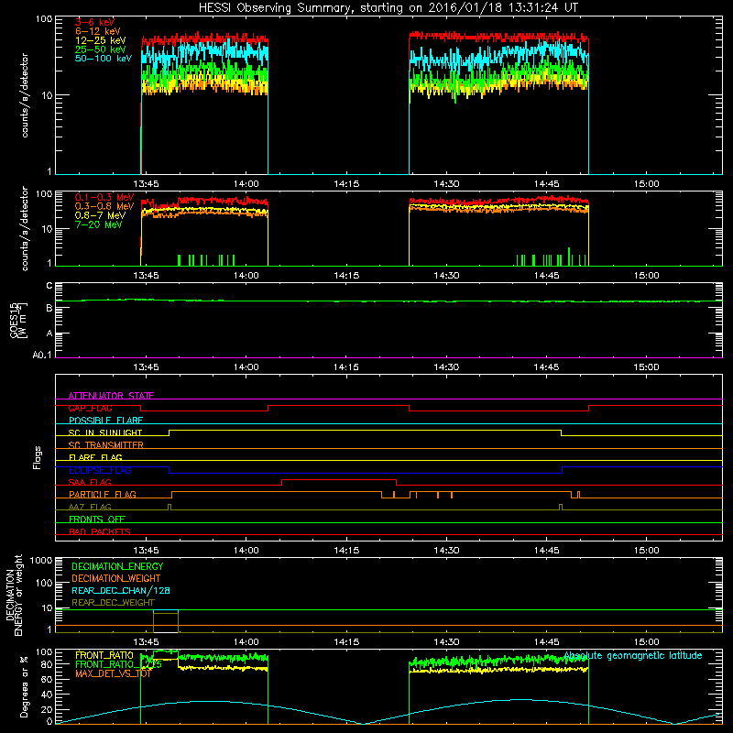Click the vertical Flags axis title
Screen dimensions: 733x733
pos(38,457)
